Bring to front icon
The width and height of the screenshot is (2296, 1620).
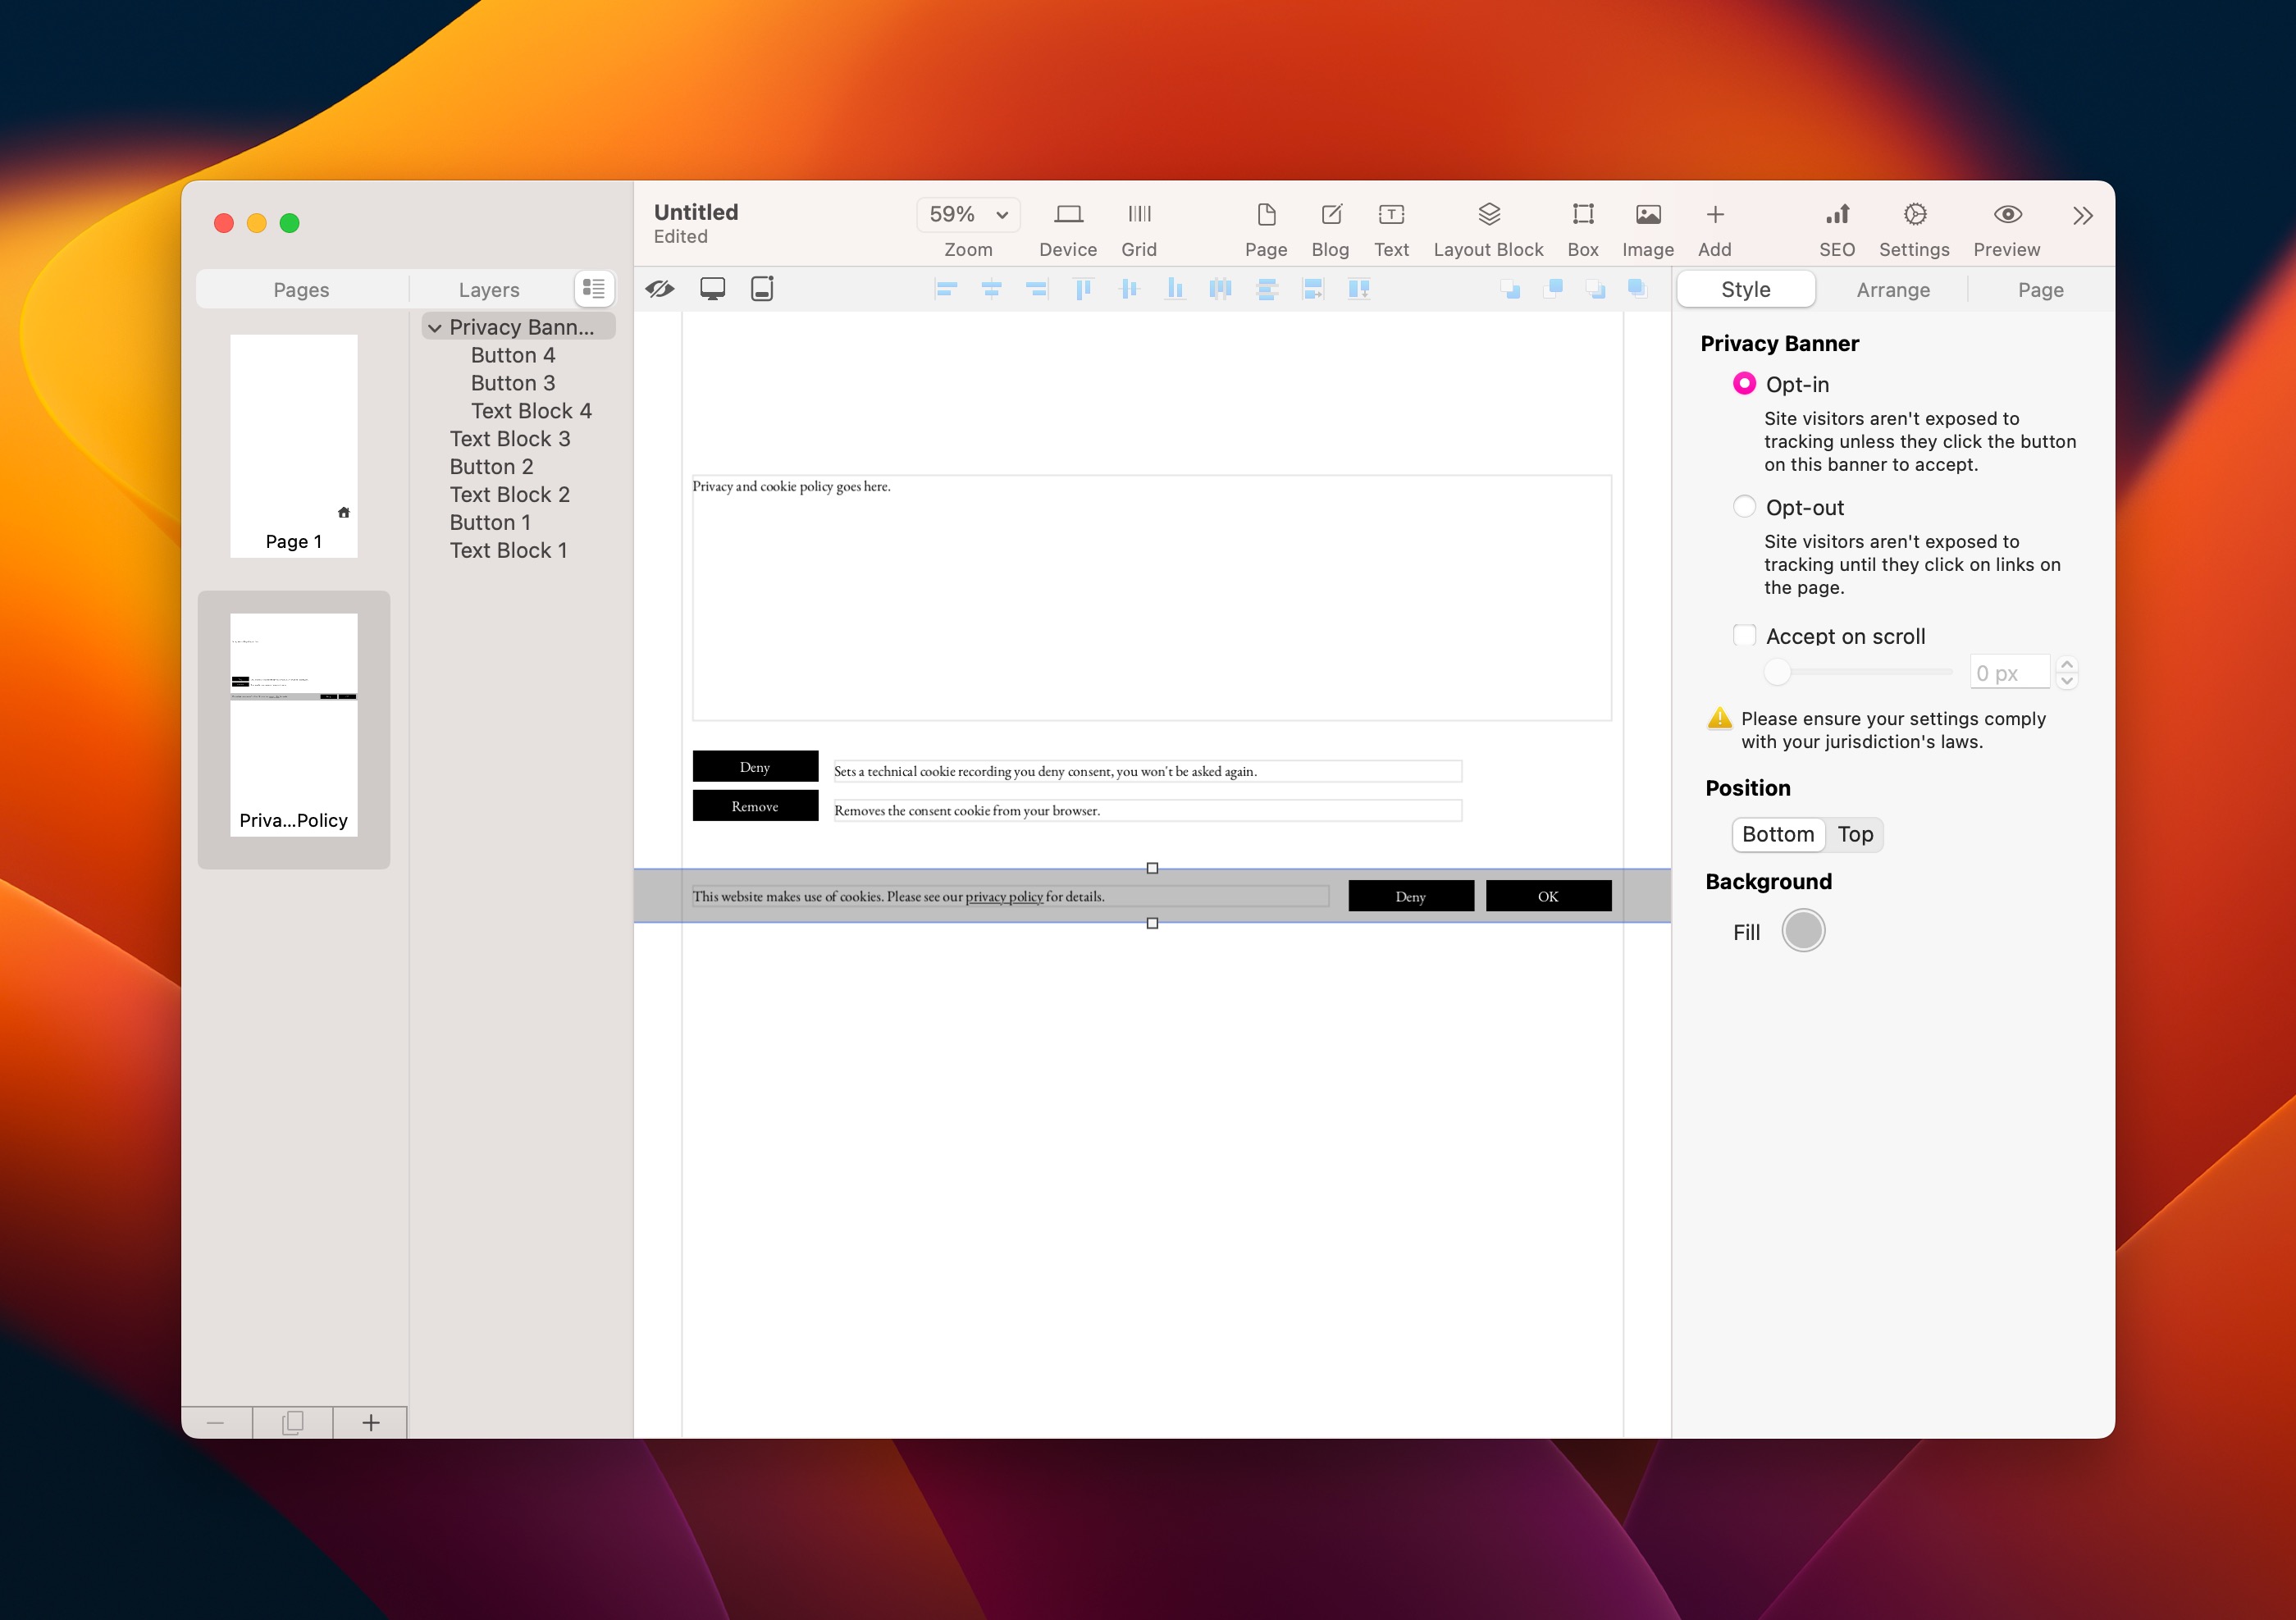[1553, 289]
